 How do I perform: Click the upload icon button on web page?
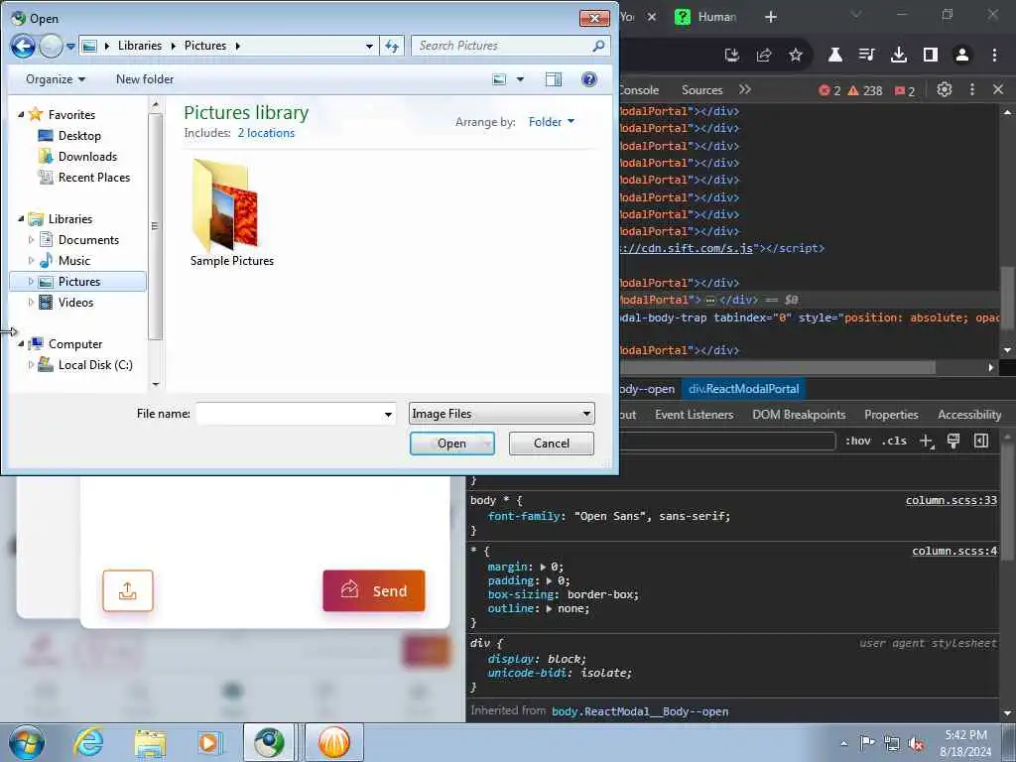tap(128, 590)
